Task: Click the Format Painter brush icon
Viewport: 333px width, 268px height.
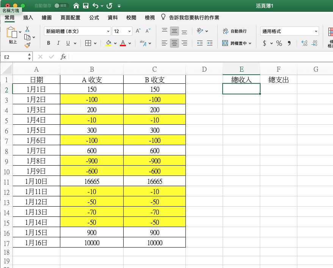Action: tap(27, 45)
